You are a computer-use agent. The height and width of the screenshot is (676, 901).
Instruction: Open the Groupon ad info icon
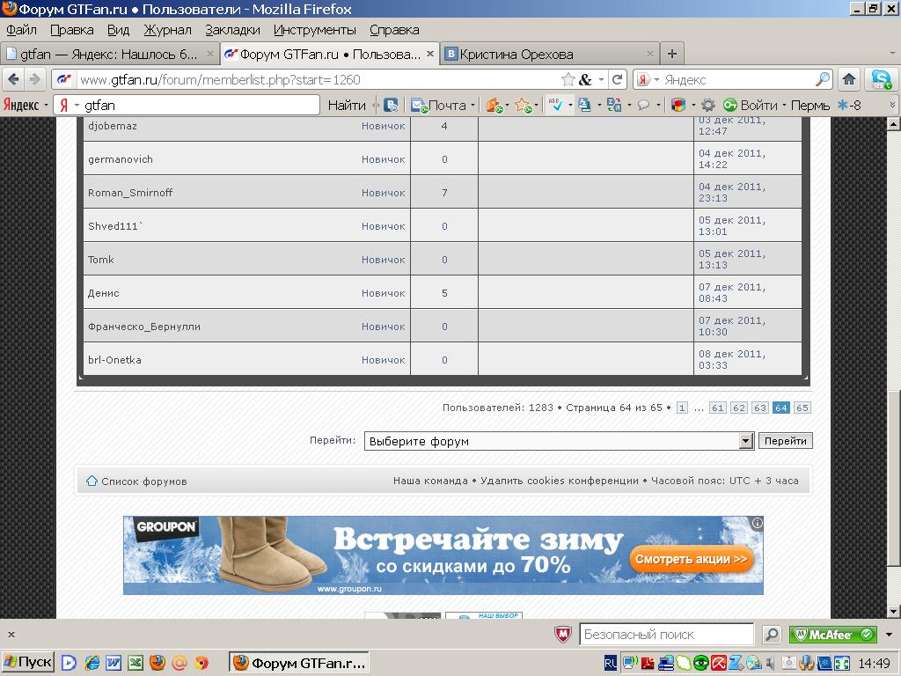coord(758,523)
